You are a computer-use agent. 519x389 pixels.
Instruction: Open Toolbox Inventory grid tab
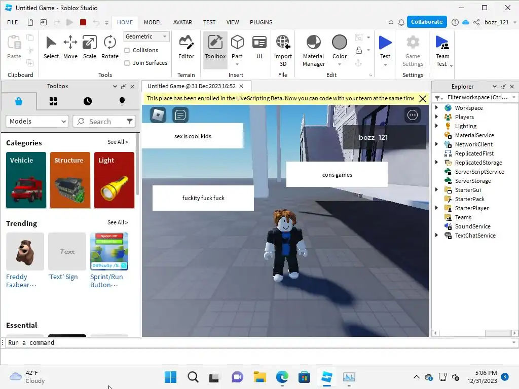click(53, 101)
